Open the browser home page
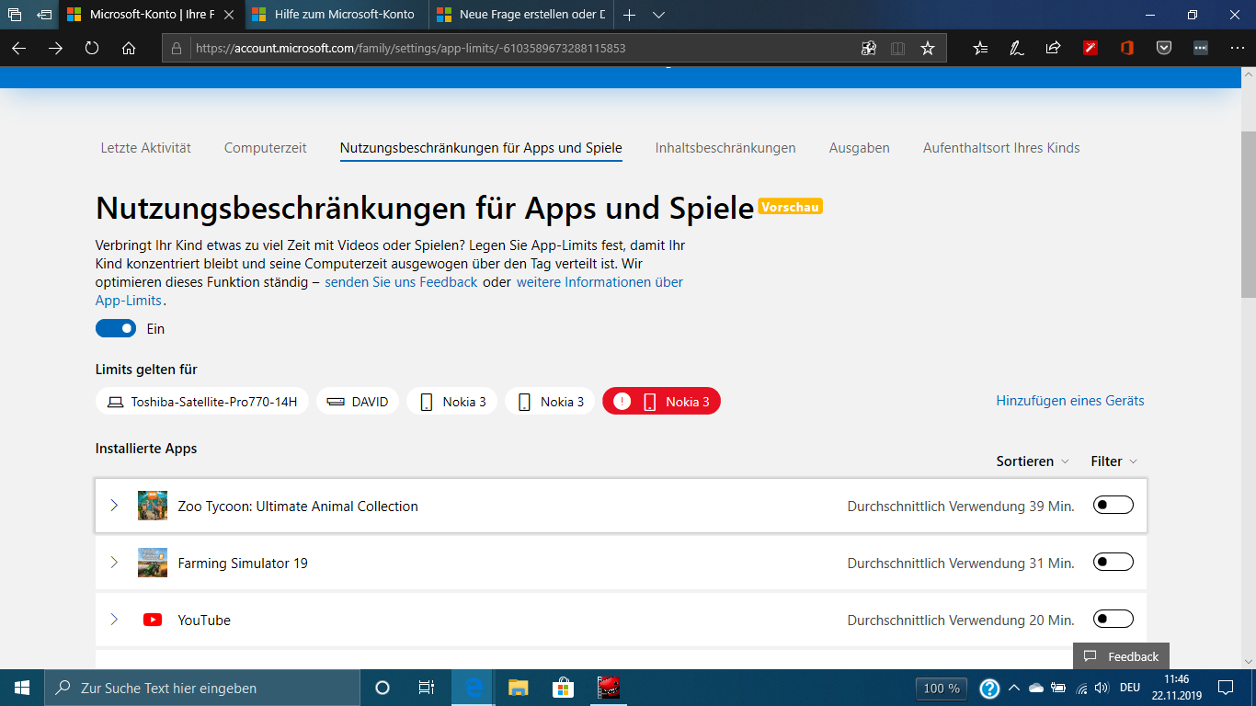 (x=129, y=48)
